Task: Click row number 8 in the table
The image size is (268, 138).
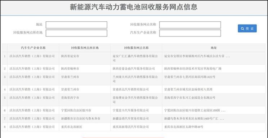Action: [5, 127]
